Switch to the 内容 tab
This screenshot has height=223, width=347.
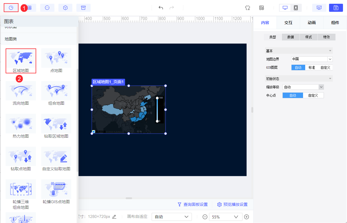pyautogui.click(x=265, y=23)
